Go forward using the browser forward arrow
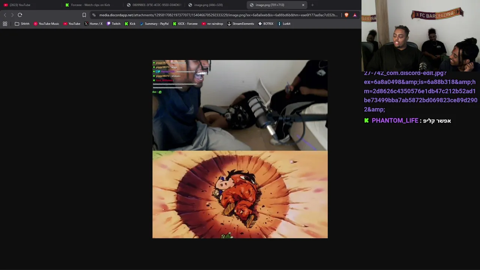The image size is (480, 270). coord(12,15)
